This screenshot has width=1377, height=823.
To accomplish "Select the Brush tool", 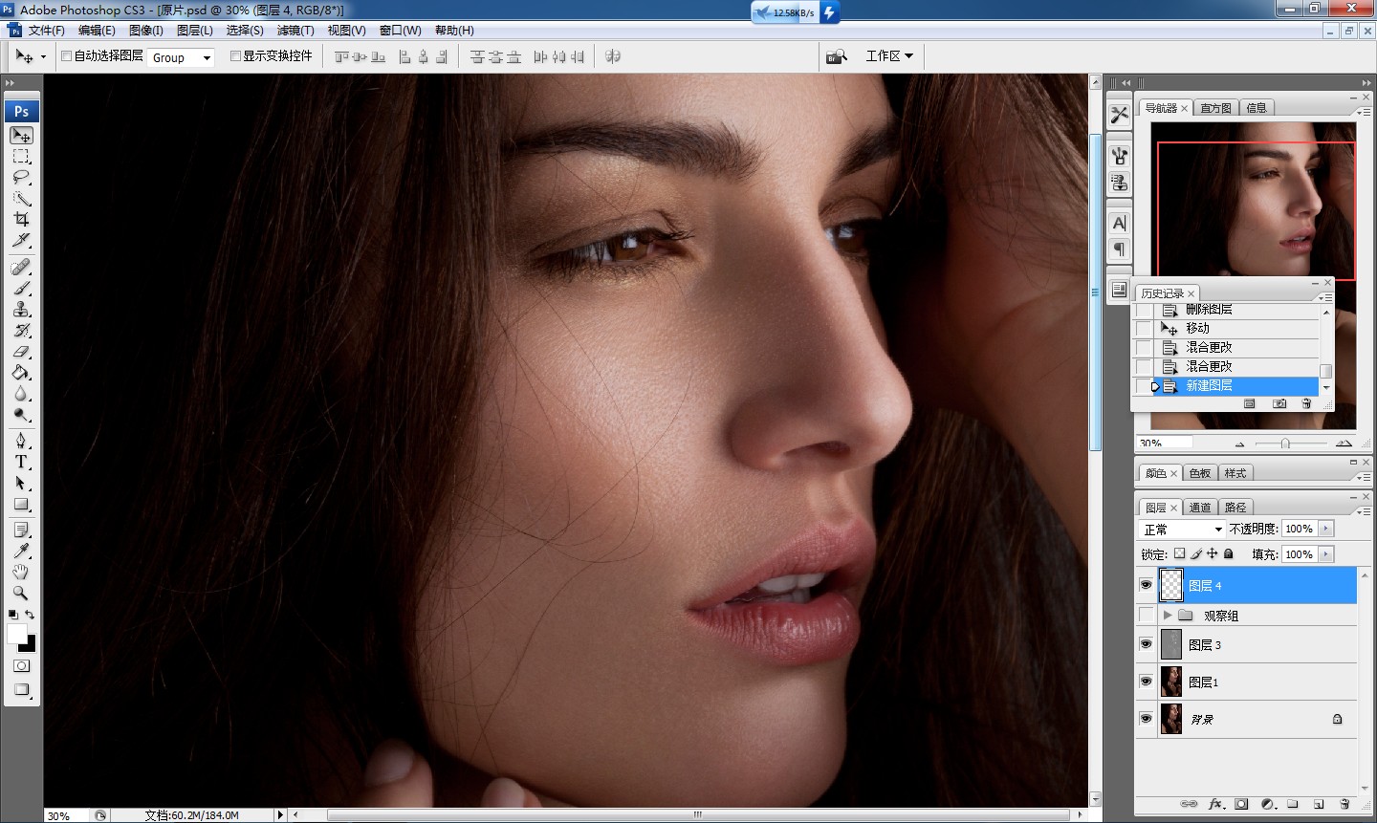I will pyautogui.click(x=21, y=288).
